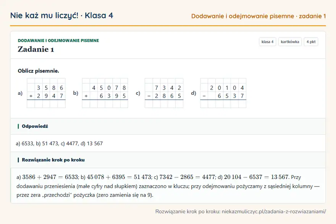
Task: Click number 6537 in exercise d) grid
Action: [231, 96]
